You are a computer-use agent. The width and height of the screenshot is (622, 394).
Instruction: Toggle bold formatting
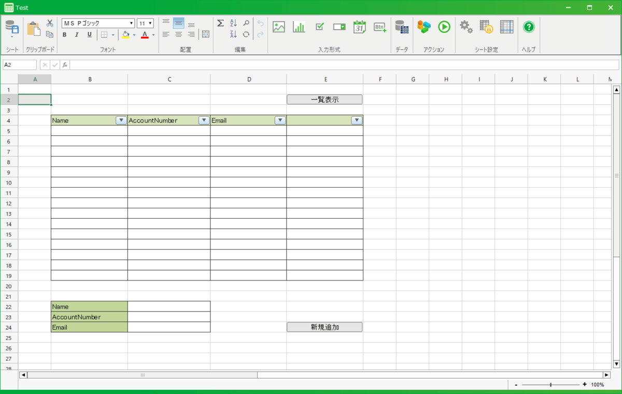point(64,35)
